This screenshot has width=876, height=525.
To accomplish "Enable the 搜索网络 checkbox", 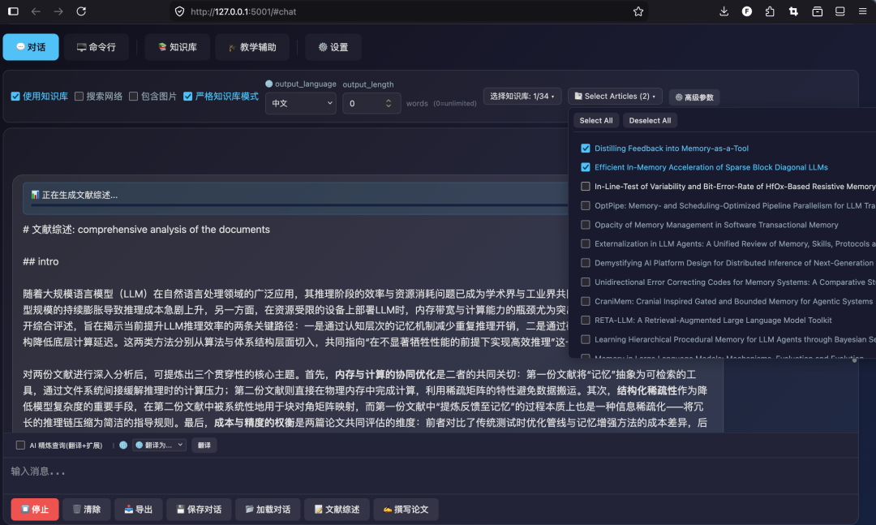I will point(79,97).
